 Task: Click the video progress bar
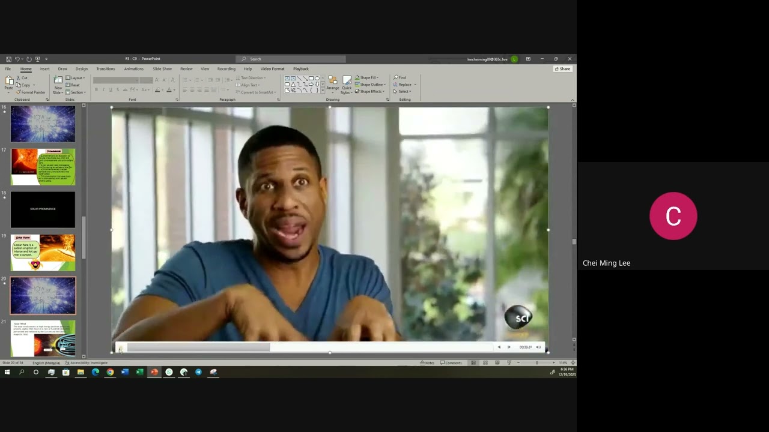pyautogui.click(x=309, y=347)
